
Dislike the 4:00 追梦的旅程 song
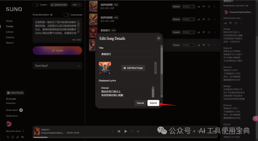[204, 19]
